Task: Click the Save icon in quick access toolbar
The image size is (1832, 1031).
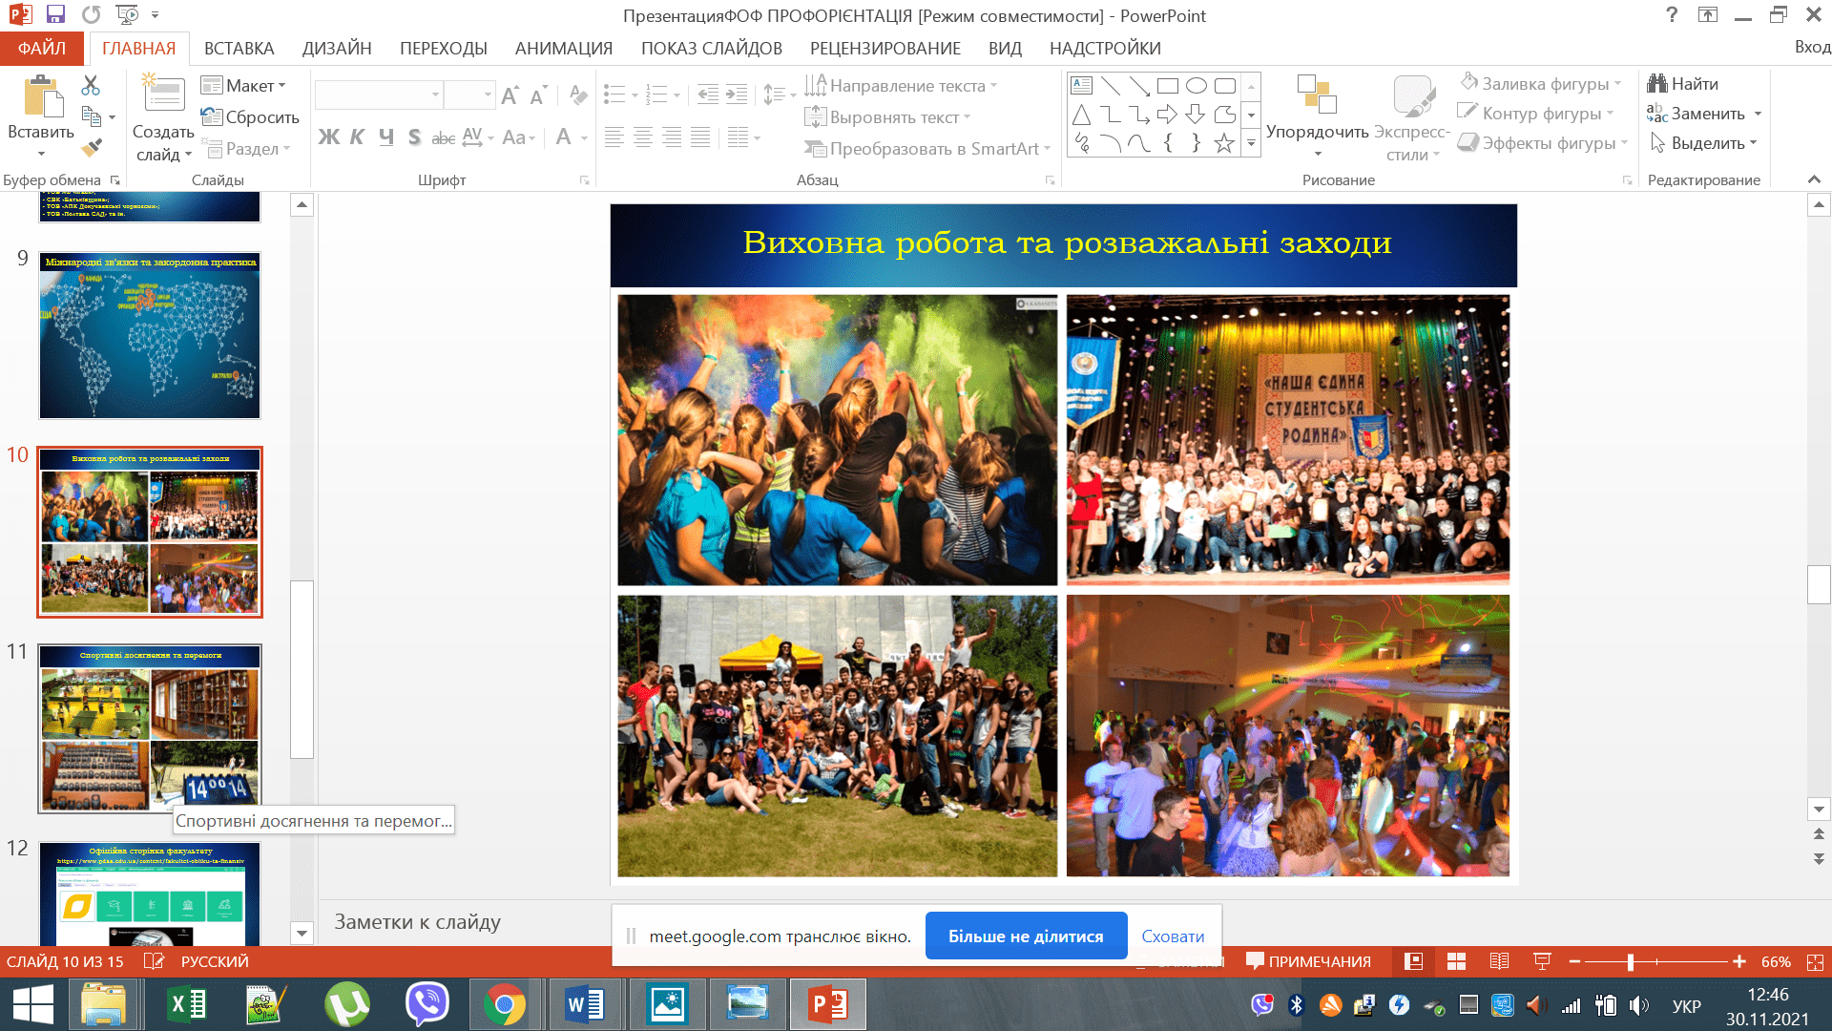Action: click(55, 14)
